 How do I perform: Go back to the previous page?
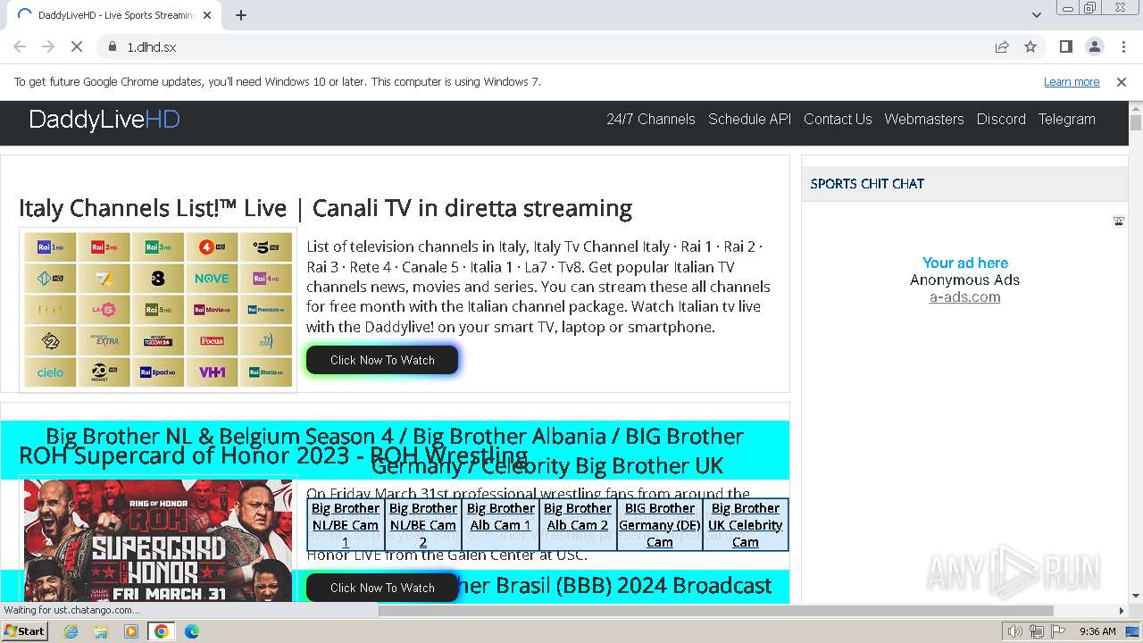(20, 46)
